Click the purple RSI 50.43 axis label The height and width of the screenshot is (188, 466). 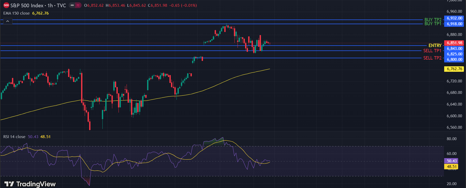pyautogui.click(x=452, y=161)
